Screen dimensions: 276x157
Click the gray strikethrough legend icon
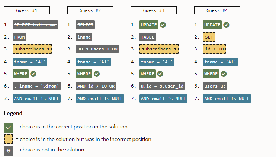(9, 150)
